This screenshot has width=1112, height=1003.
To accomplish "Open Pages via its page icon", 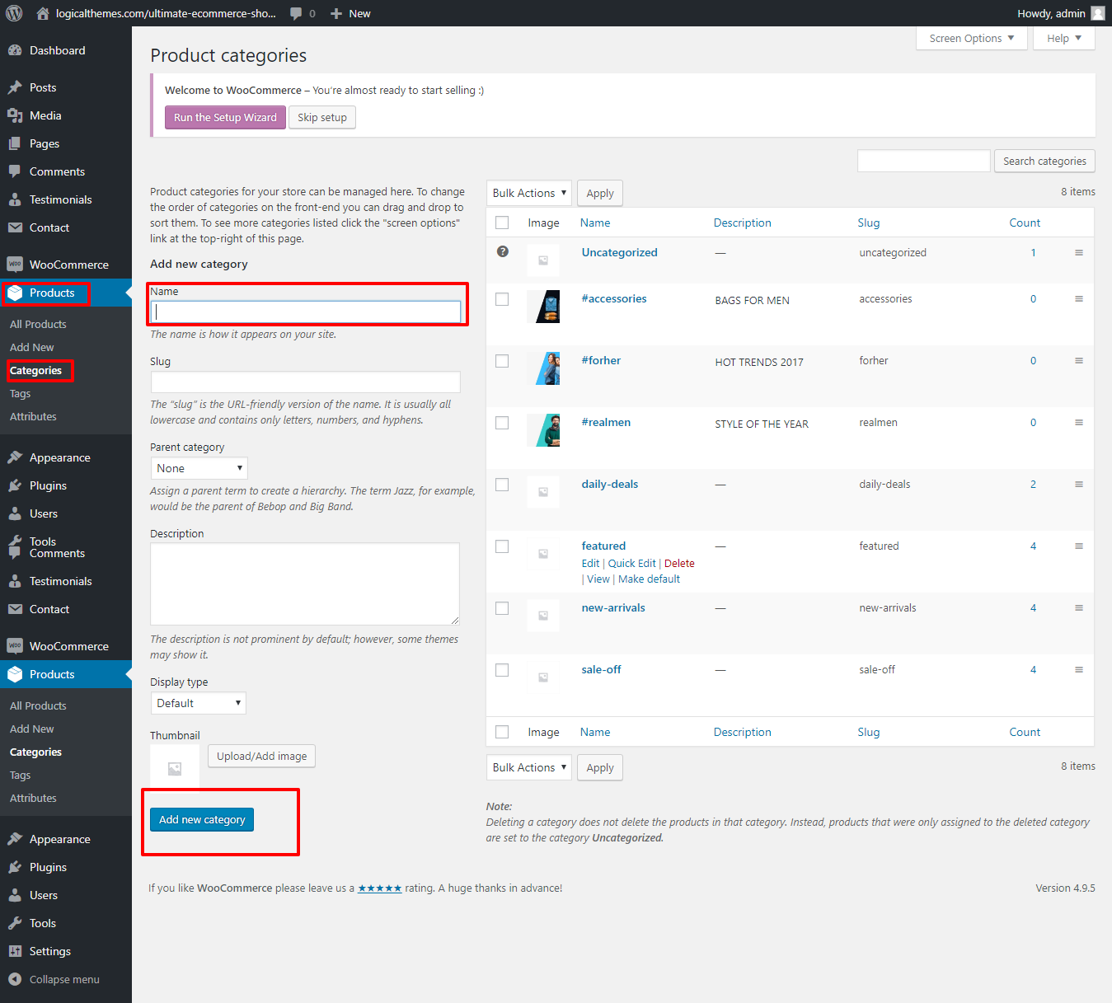I will (x=15, y=143).
